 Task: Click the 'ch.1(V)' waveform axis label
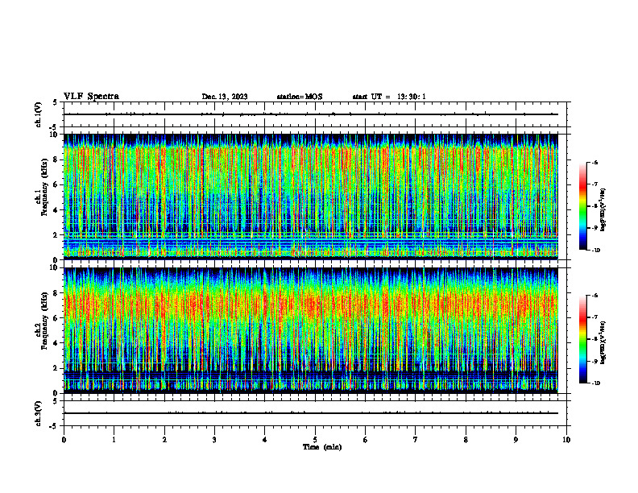(38, 114)
